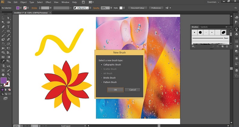Image resolution: width=239 pixels, height=127 pixels.
Task: Set color mode button below fill swatch
Action: pos(2,90)
